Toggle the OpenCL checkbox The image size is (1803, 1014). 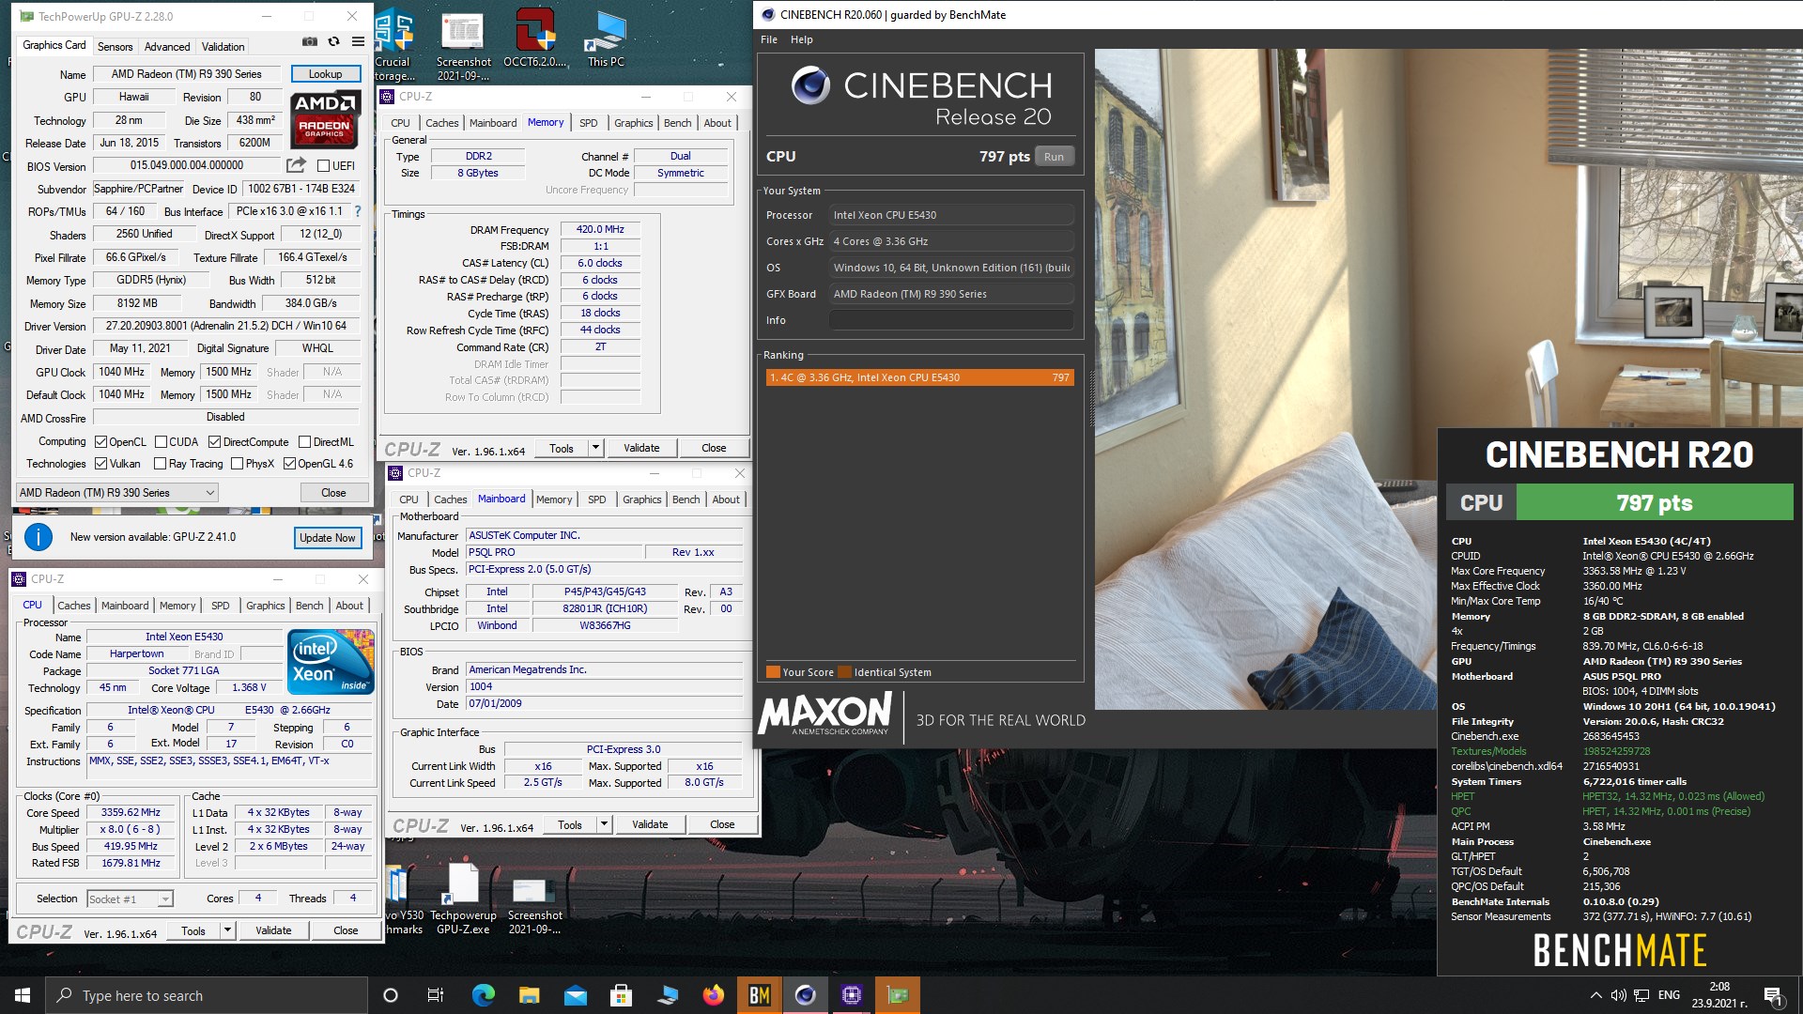click(100, 442)
